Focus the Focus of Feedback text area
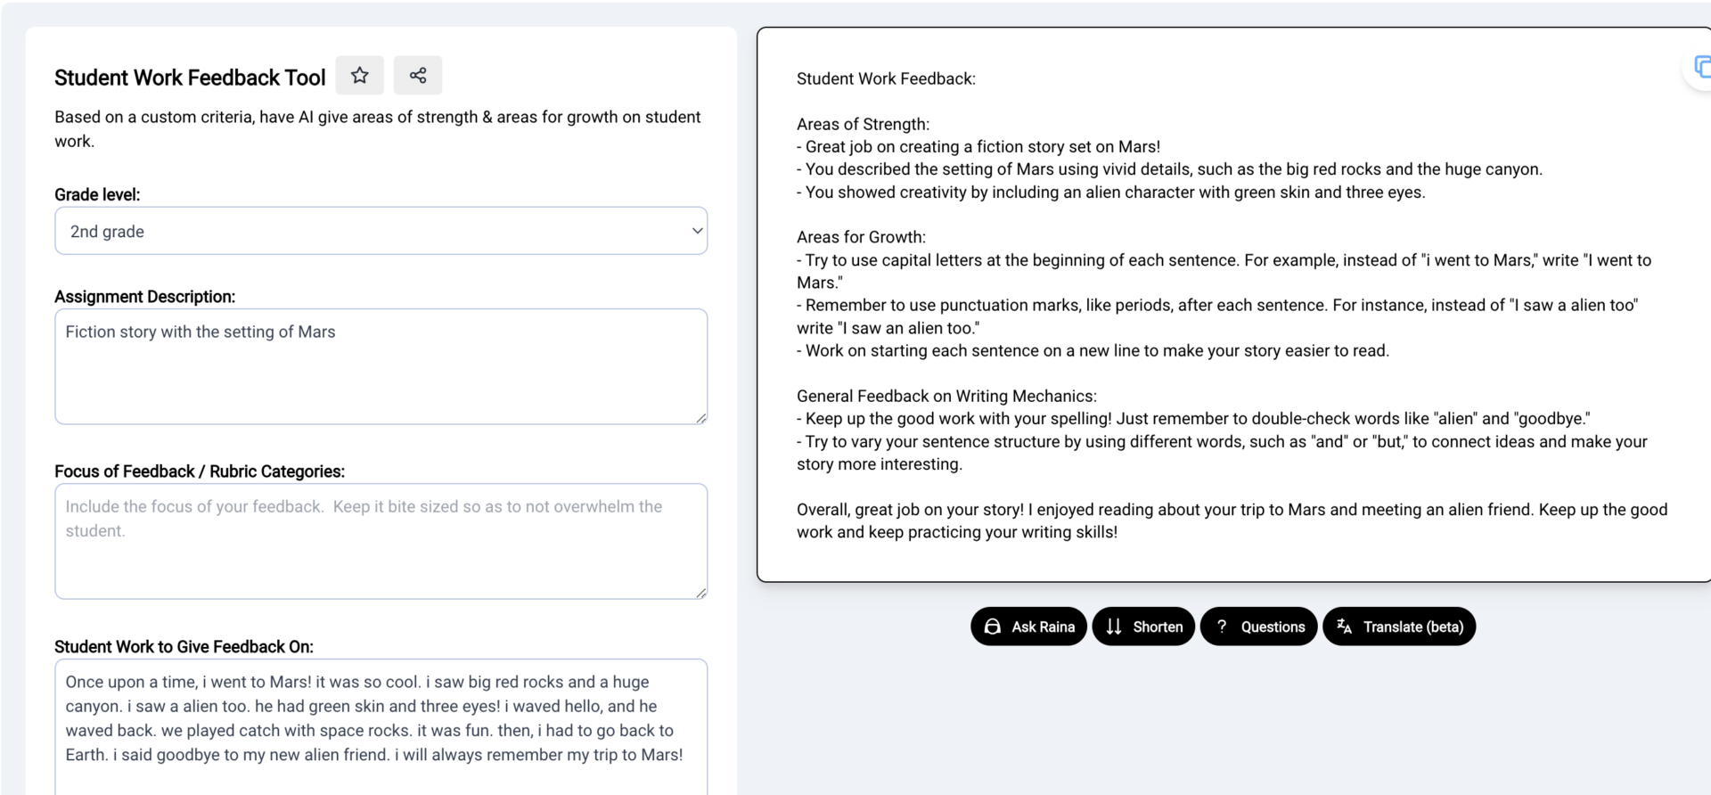 [x=381, y=541]
